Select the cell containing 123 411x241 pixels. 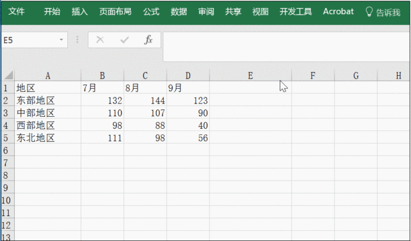[x=188, y=100]
